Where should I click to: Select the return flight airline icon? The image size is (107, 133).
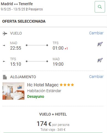100,60
